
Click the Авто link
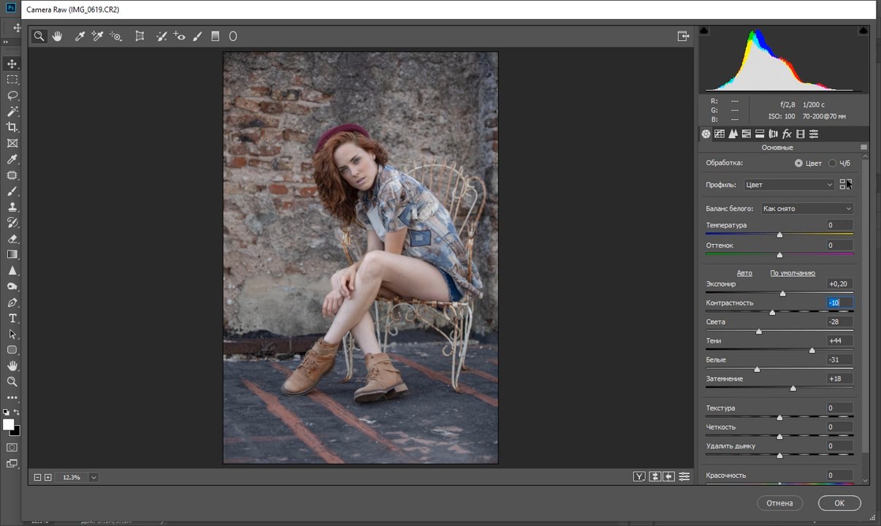tap(744, 273)
